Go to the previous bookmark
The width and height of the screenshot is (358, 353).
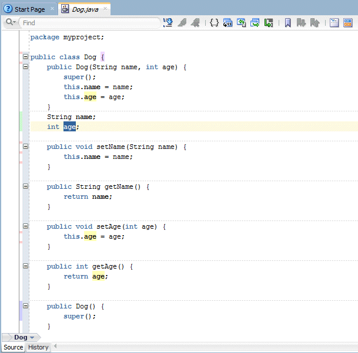click(315, 23)
